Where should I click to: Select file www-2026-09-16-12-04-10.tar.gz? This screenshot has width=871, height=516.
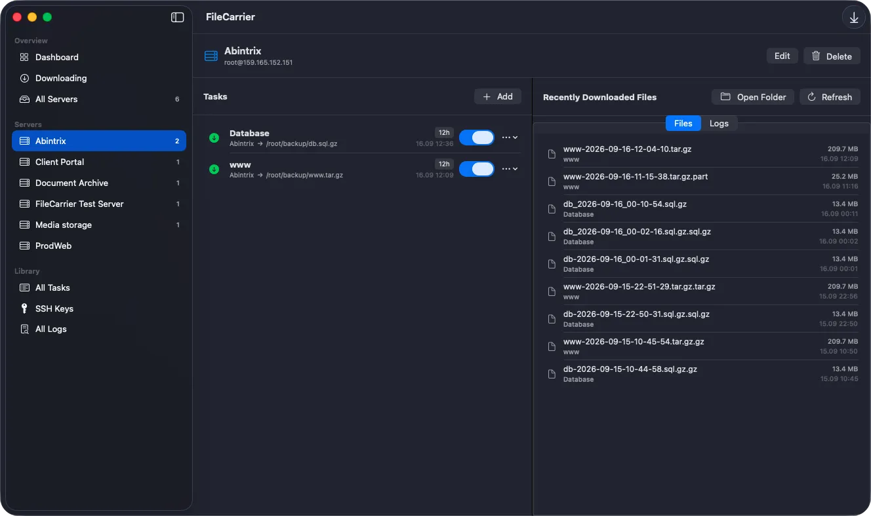point(702,154)
